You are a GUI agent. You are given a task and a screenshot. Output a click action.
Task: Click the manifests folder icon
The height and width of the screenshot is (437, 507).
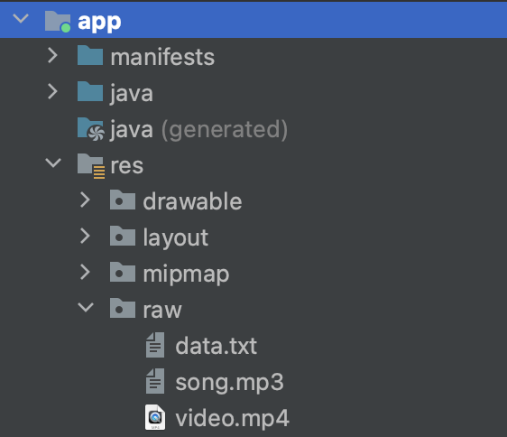click(x=90, y=55)
